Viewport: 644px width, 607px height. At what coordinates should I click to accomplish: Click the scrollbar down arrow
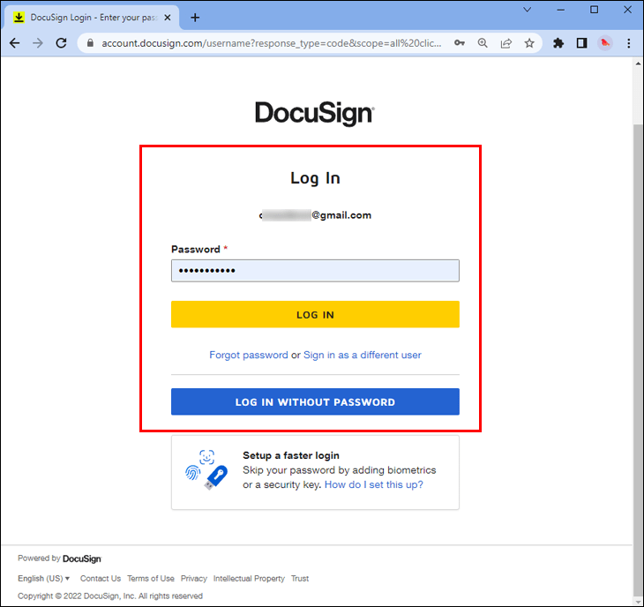[x=638, y=602]
